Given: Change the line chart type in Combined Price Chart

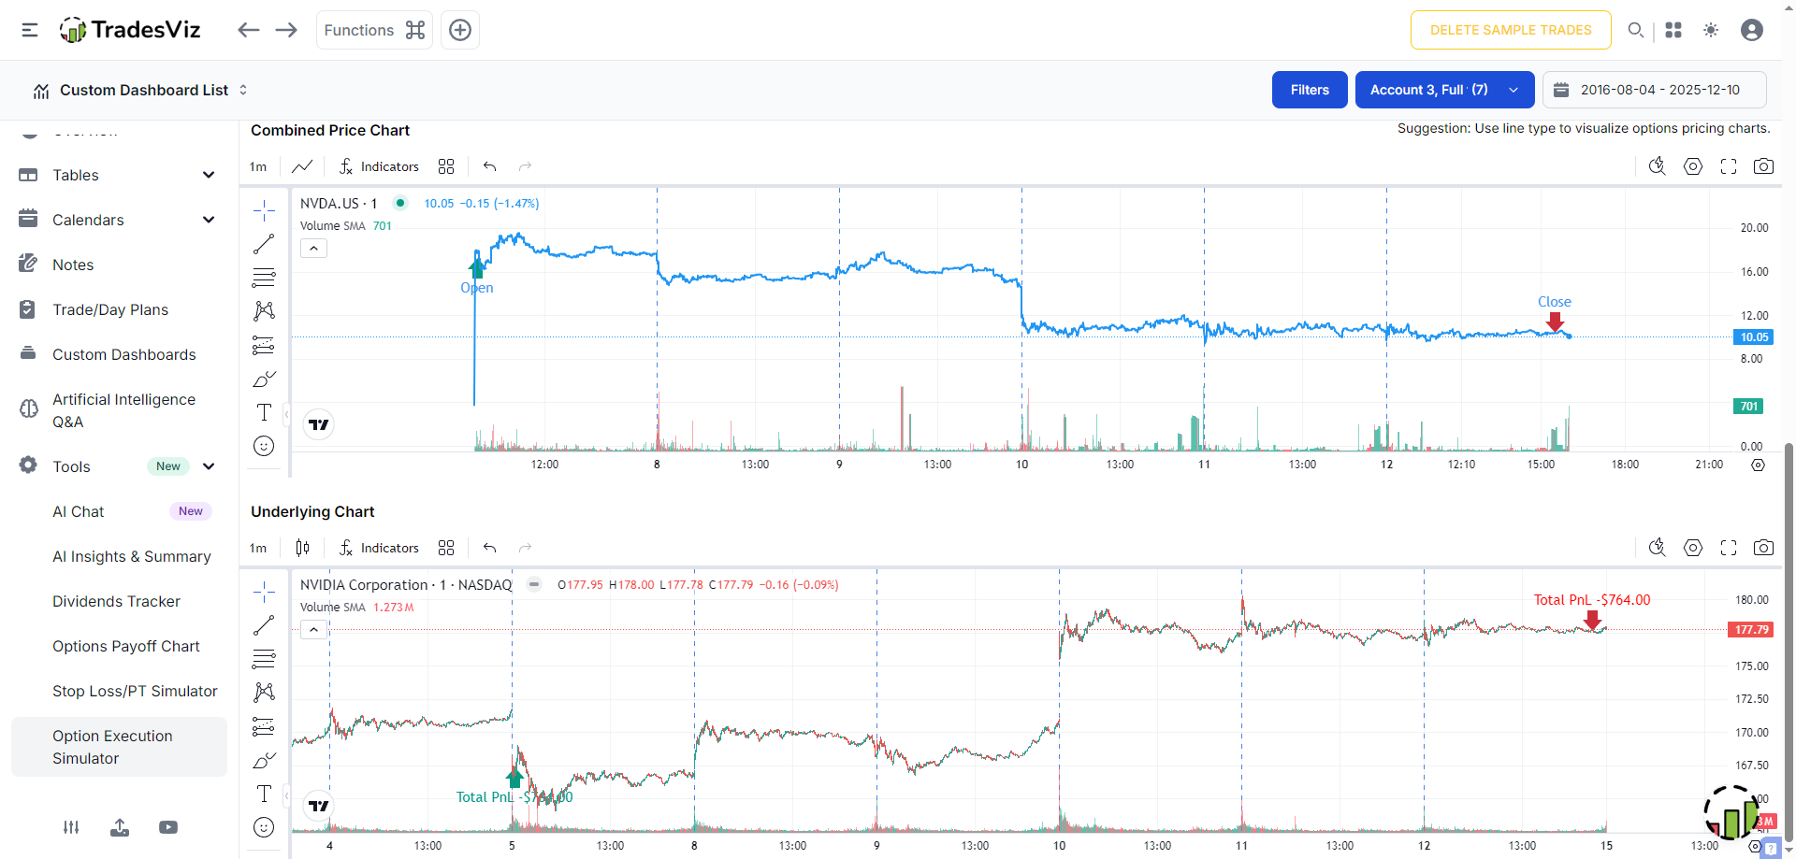Looking at the screenshot, I should tap(302, 166).
